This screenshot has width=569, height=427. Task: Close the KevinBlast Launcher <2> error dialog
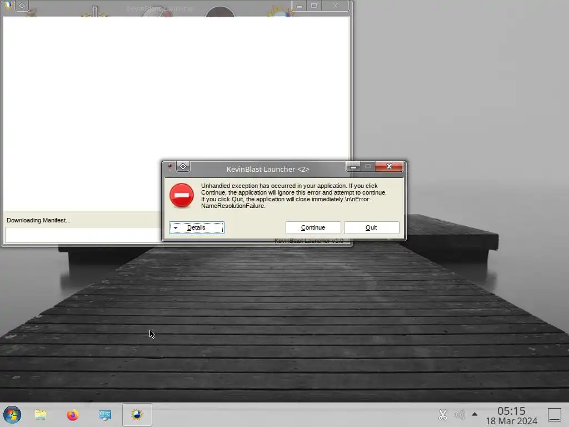point(389,166)
